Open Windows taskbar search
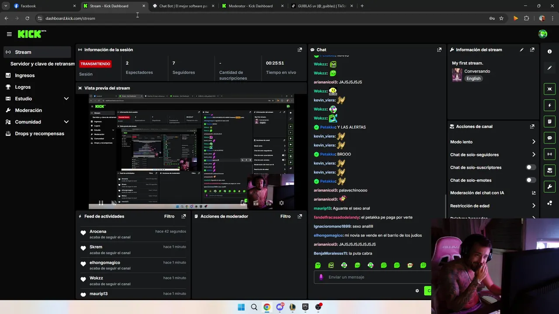559x314 pixels. pyautogui.click(x=254, y=307)
